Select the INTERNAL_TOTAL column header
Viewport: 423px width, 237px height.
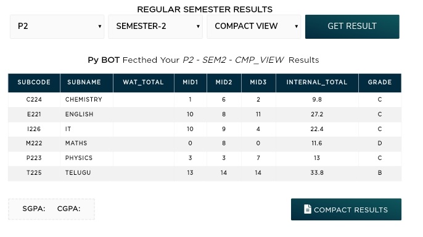coord(317,82)
